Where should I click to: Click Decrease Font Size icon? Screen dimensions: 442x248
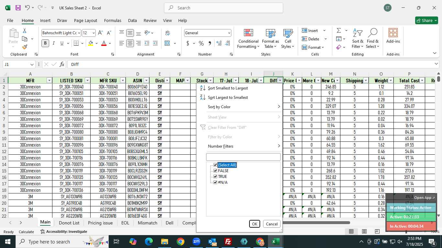point(109,33)
